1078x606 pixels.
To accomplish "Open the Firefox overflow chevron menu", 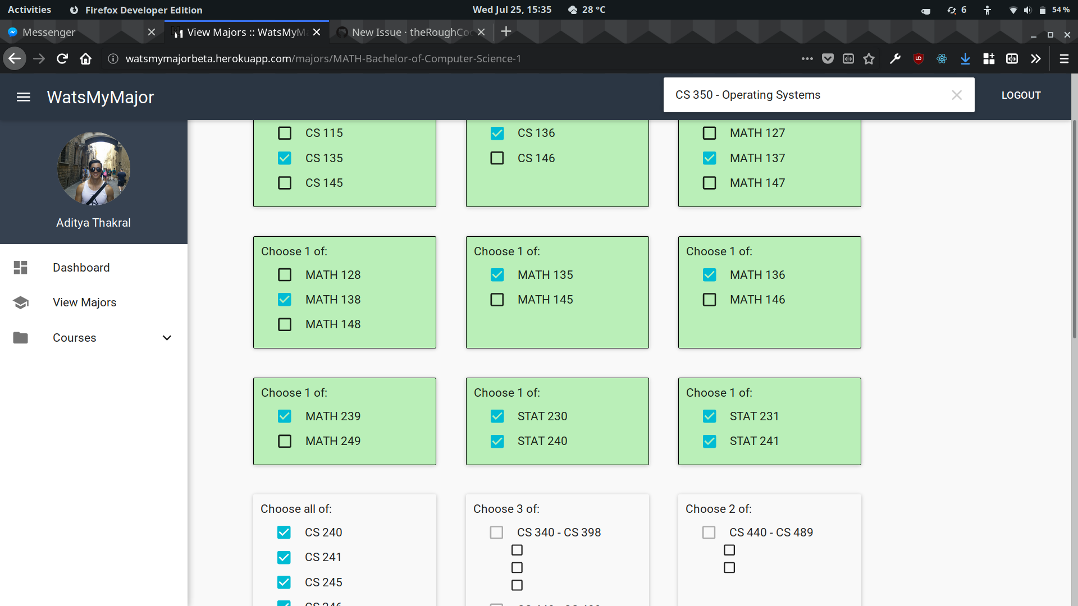I will pos(1036,58).
